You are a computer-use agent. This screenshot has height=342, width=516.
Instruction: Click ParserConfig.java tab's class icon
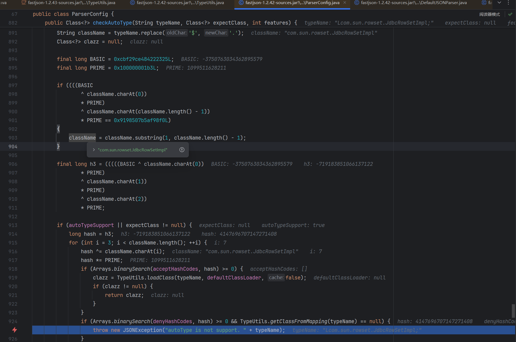tap(241, 3)
